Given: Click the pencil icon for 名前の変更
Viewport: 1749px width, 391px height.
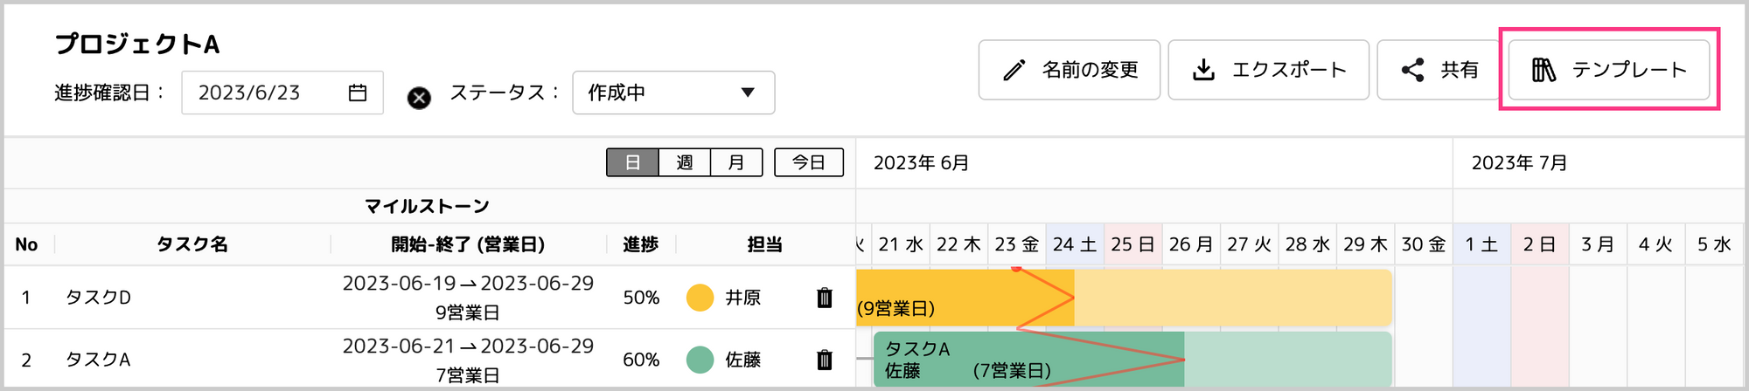Looking at the screenshot, I should [1014, 70].
